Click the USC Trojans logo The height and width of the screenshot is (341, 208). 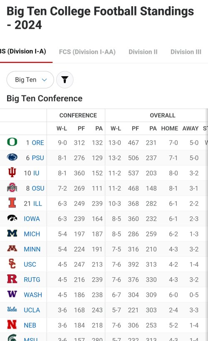(12, 263)
